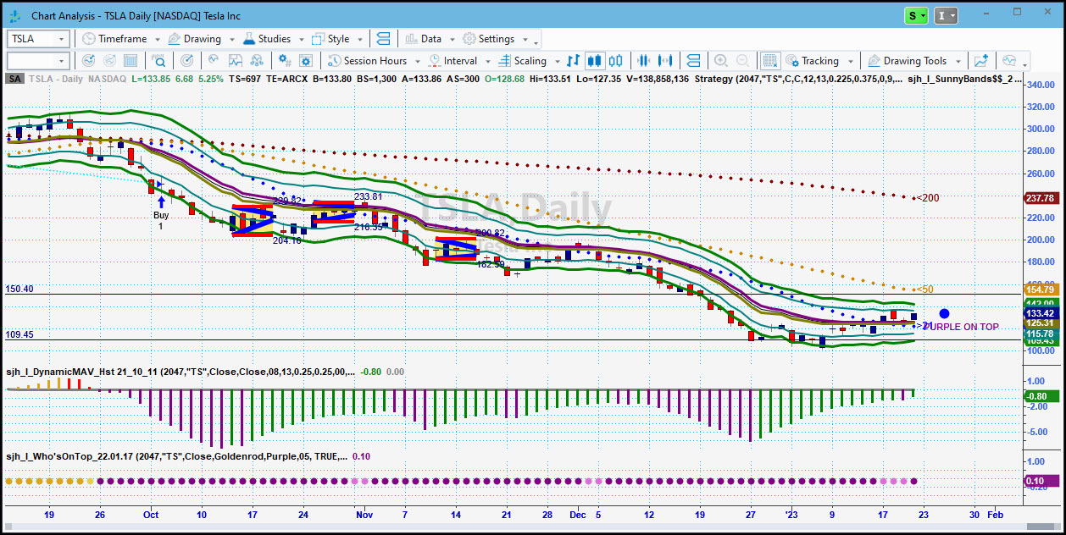Click the TSLA symbol input field

click(31, 39)
